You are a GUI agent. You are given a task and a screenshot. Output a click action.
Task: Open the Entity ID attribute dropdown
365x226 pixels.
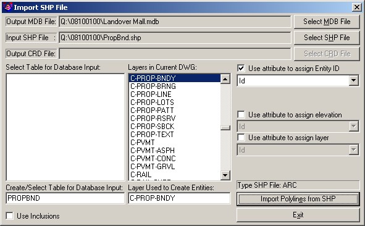pyautogui.click(x=354, y=80)
